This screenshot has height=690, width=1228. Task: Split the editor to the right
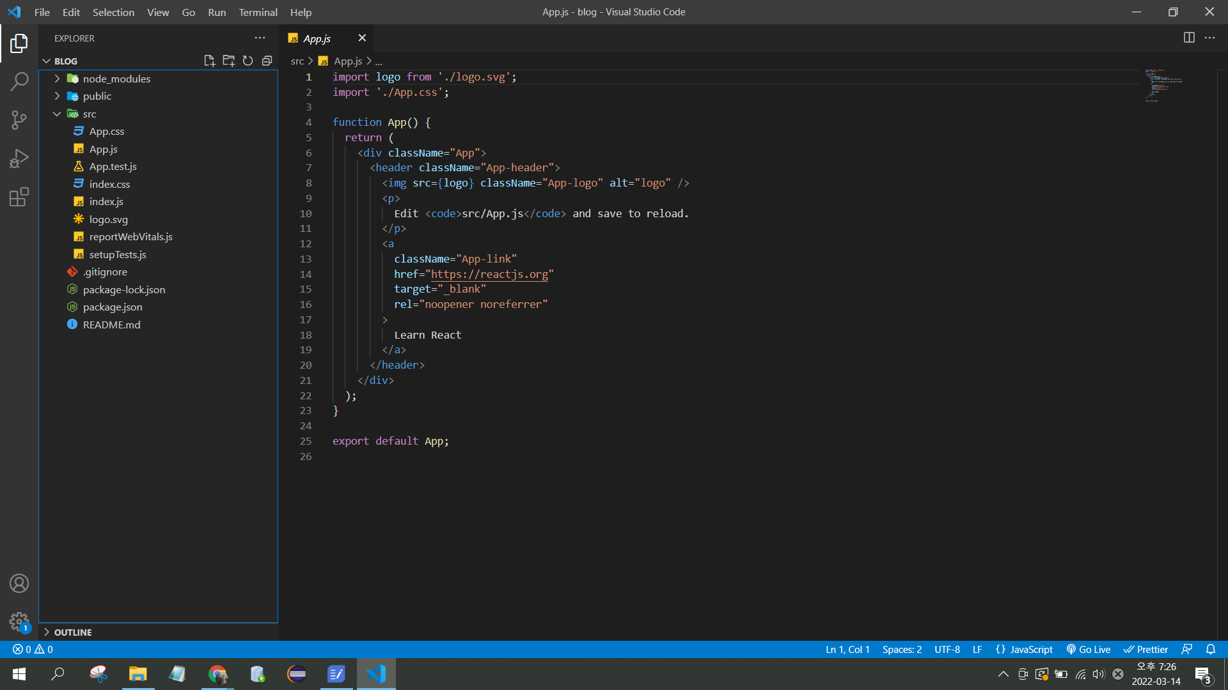click(1189, 38)
